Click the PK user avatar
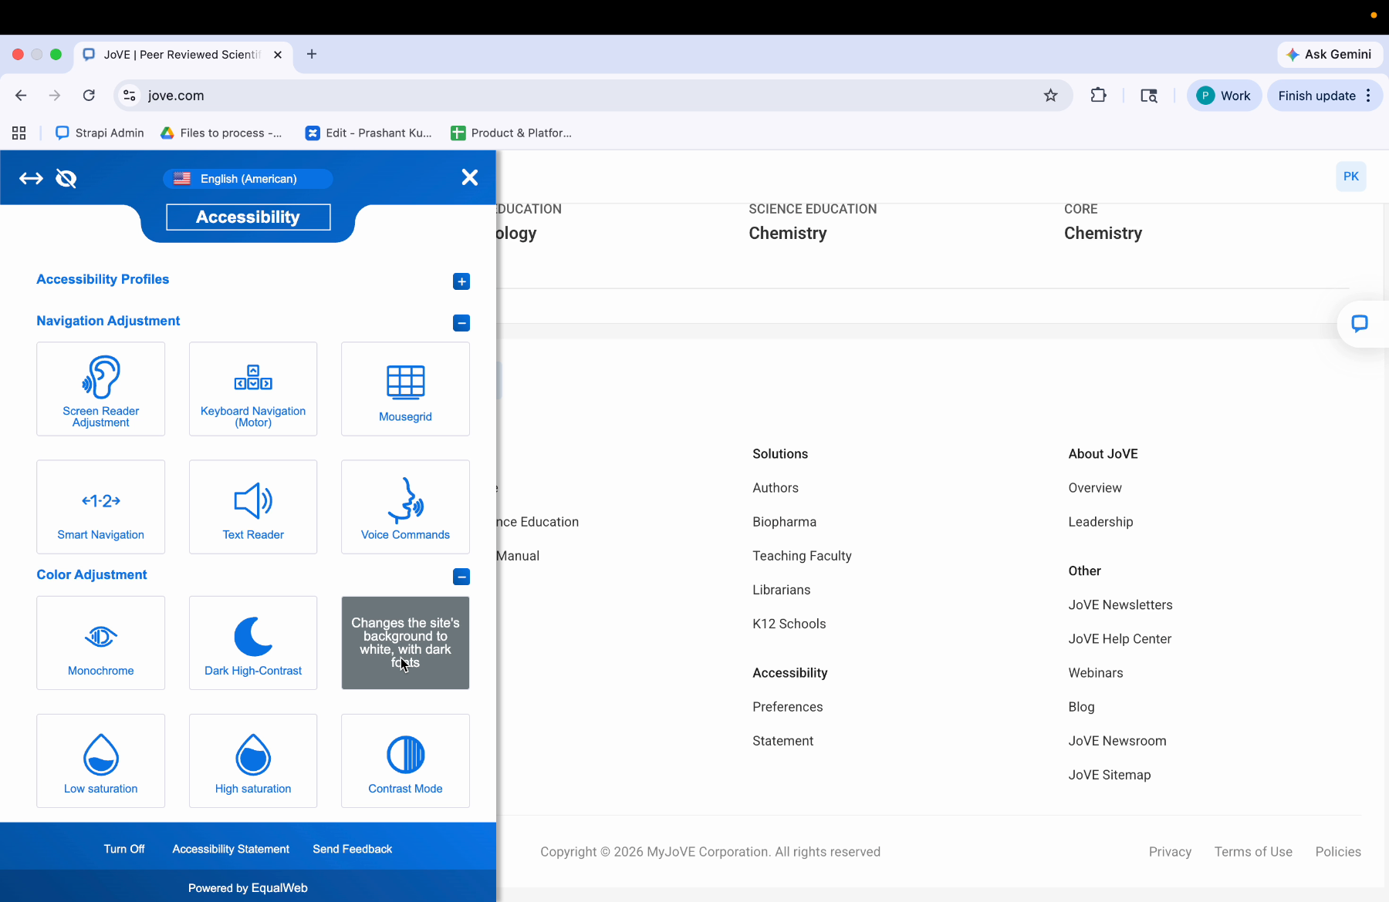The height and width of the screenshot is (902, 1389). pos(1350,177)
